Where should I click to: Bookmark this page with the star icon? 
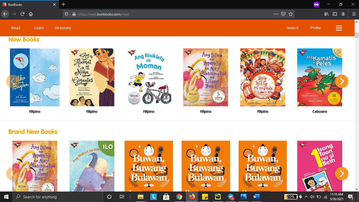(291, 14)
